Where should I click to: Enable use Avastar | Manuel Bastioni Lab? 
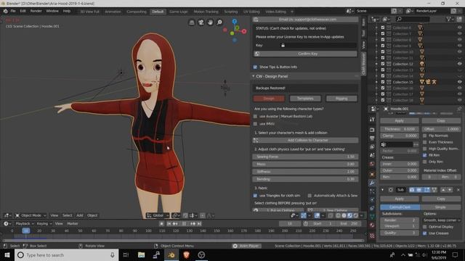pos(255,116)
